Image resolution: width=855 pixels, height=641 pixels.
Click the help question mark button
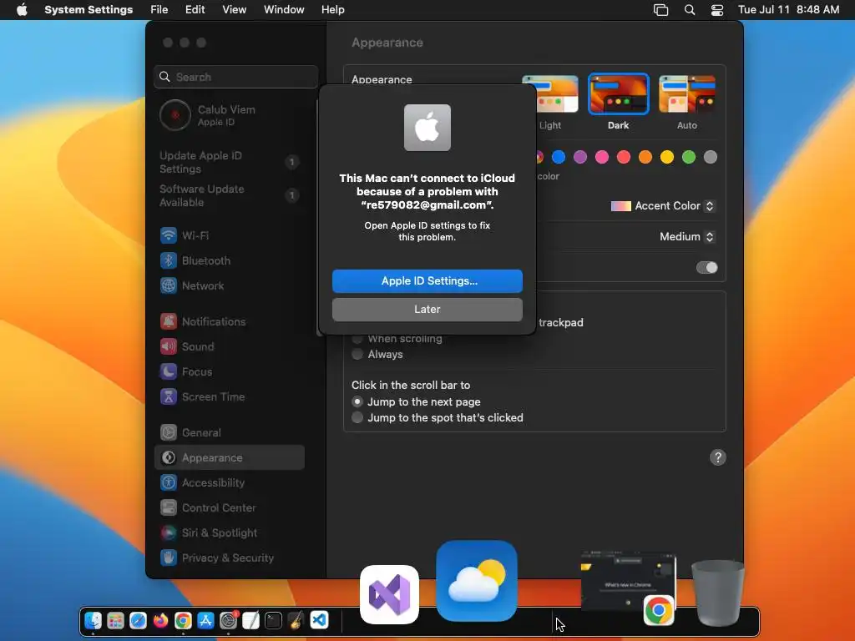click(717, 457)
